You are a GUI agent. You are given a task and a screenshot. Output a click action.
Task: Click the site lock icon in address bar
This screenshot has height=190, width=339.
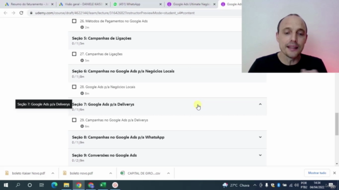(31, 13)
